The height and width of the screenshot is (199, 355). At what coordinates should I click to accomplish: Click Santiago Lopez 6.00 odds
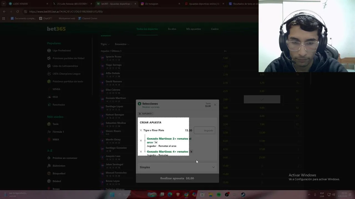coord(262,108)
